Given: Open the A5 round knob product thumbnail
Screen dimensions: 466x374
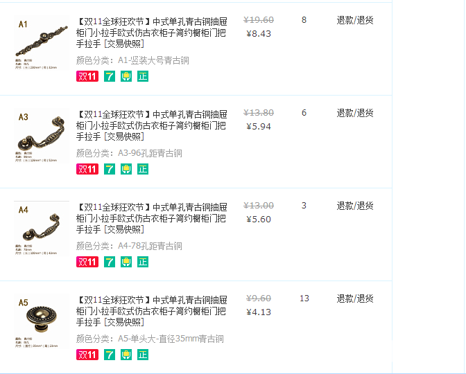Looking at the screenshot, I should point(42,321).
